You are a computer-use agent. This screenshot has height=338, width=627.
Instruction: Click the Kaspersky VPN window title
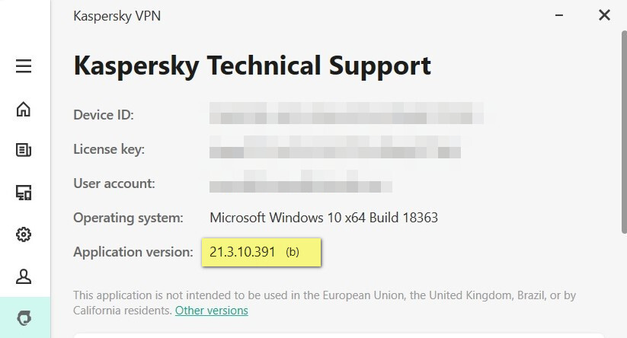coord(117,15)
